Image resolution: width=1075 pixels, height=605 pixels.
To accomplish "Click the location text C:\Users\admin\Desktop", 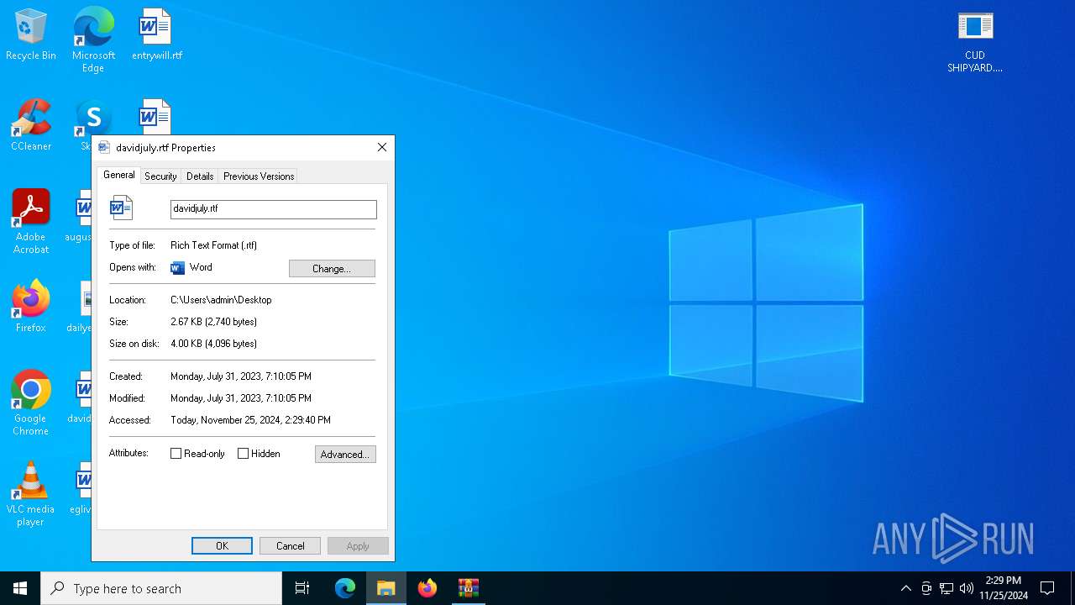I will click(221, 300).
